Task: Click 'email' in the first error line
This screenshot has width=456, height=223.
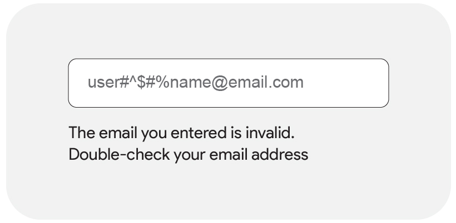Action: tap(118, 133)
